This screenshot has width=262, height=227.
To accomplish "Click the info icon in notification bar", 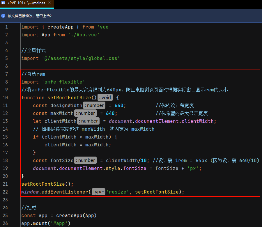I will 3,16.
